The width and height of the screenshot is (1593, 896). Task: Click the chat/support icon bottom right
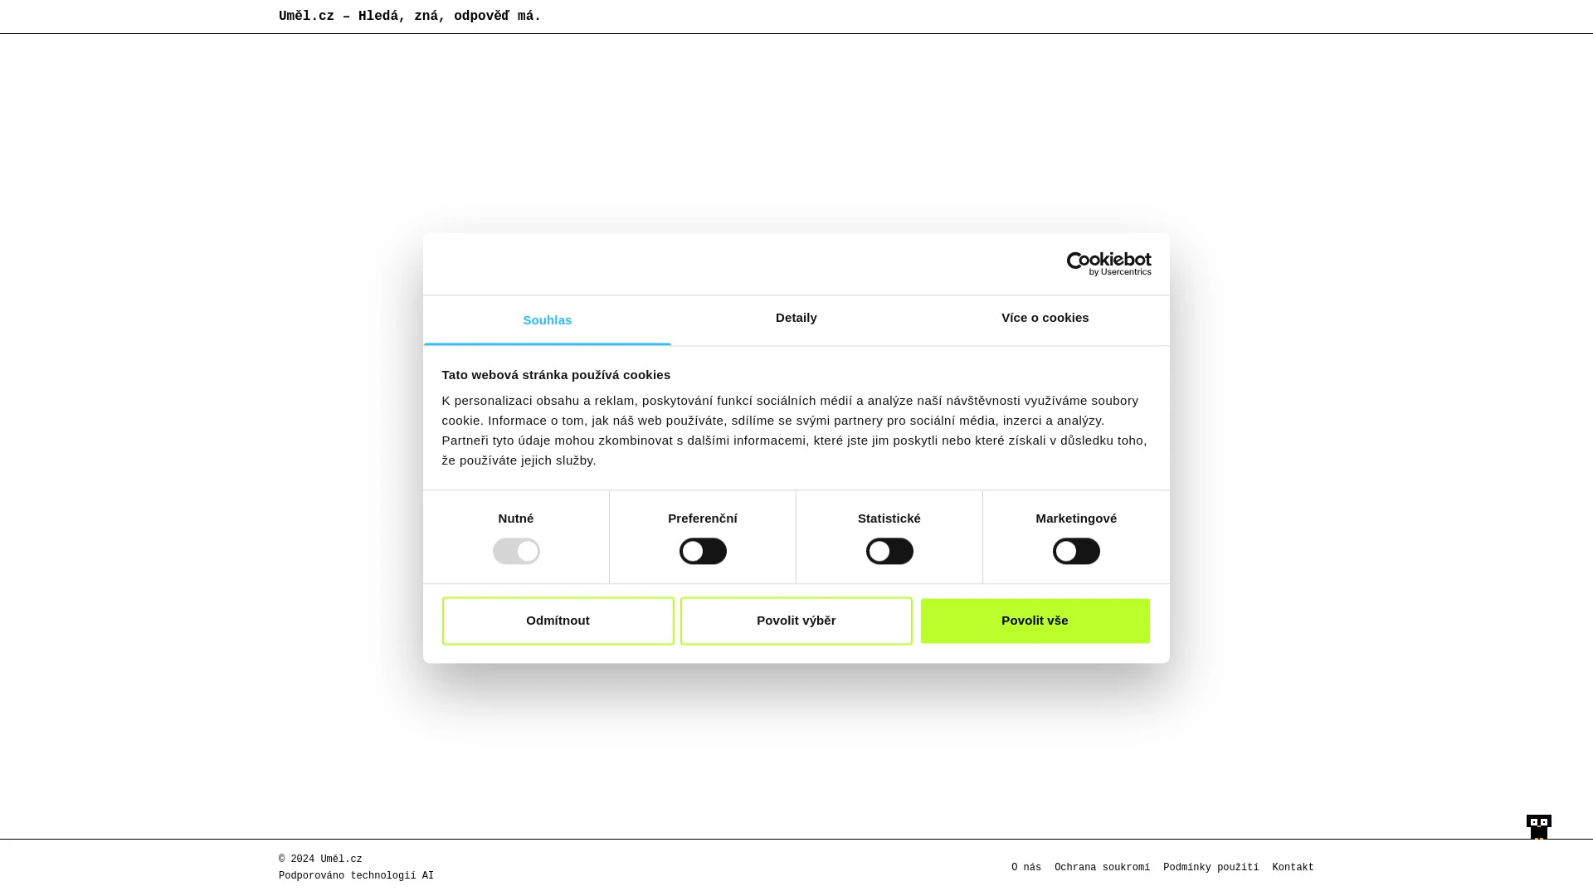point(1538,827)
